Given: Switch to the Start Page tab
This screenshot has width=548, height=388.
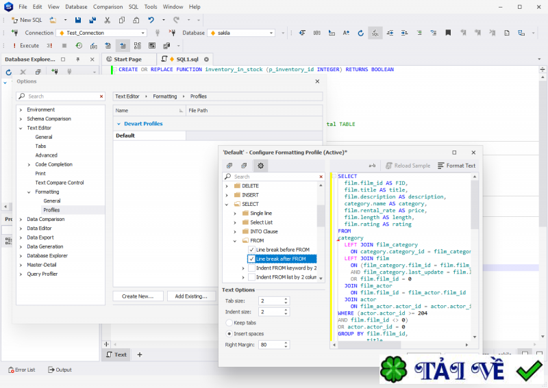Looking at the screenshot, I should 127,59.
